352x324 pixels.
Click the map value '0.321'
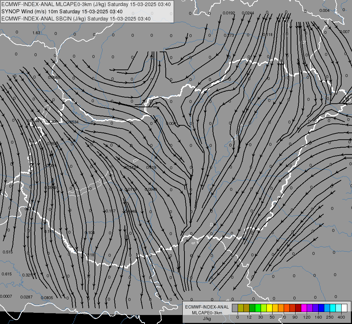pyautogui.click(x=27, y=275)
